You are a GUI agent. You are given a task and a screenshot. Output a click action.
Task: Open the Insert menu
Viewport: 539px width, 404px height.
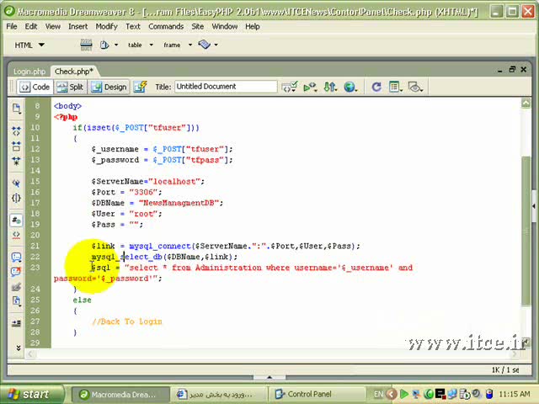[78, 26]
